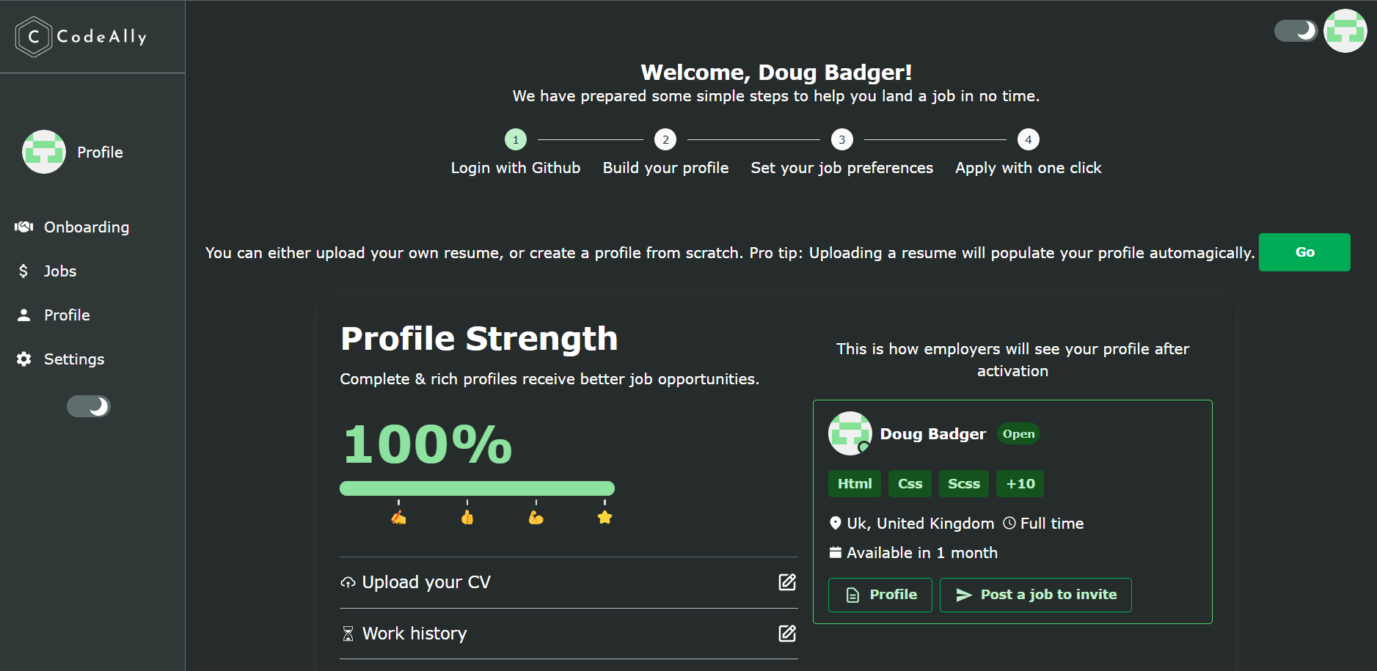
Task: Toggle the dark mode switch at top right
Action: click(x=1296, y=31)
